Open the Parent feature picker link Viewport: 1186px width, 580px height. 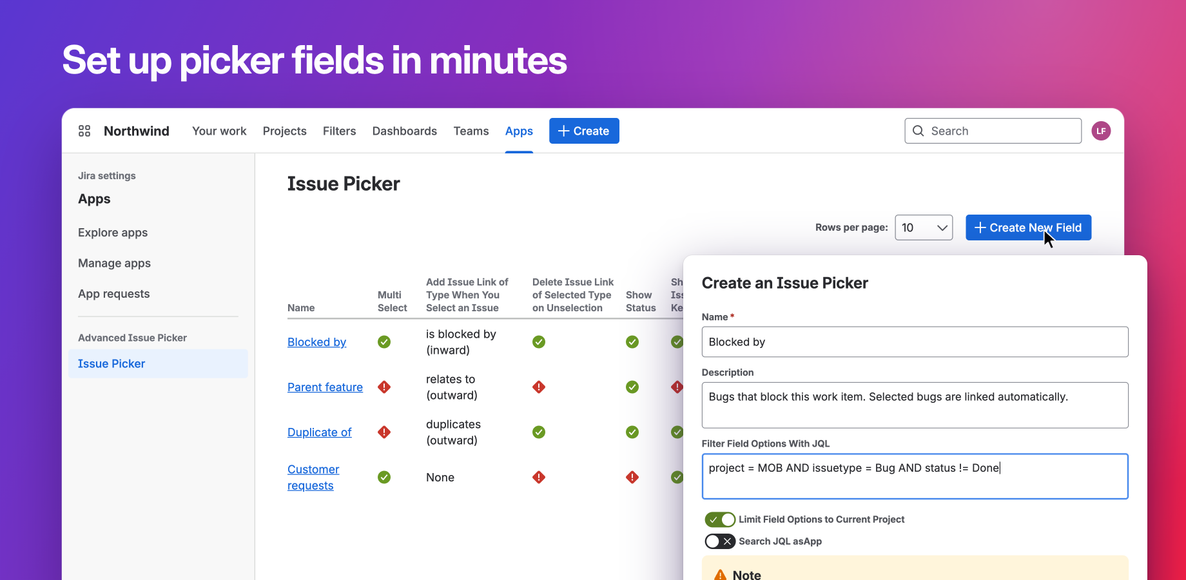tap(325, 387)
